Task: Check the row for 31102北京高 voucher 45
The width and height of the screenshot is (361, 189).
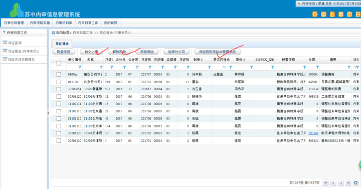Action: pyautogui.click(x=59, y=118)
